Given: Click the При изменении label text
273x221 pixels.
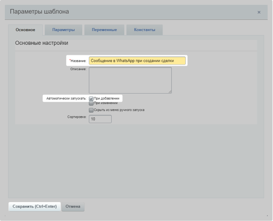Looking at the screenshot, I should [x=106, y=103].
